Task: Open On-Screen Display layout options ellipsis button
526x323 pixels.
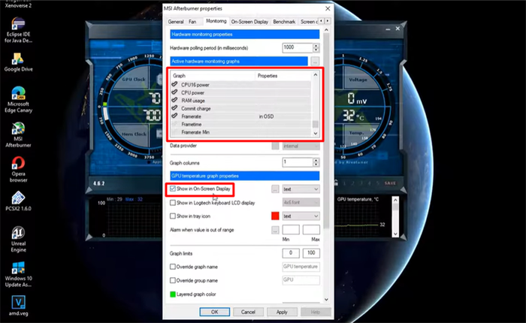Action: 275,189
